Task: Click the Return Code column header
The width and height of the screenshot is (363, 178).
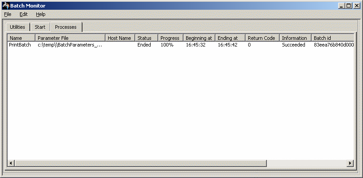Action: tap(262, 38)
